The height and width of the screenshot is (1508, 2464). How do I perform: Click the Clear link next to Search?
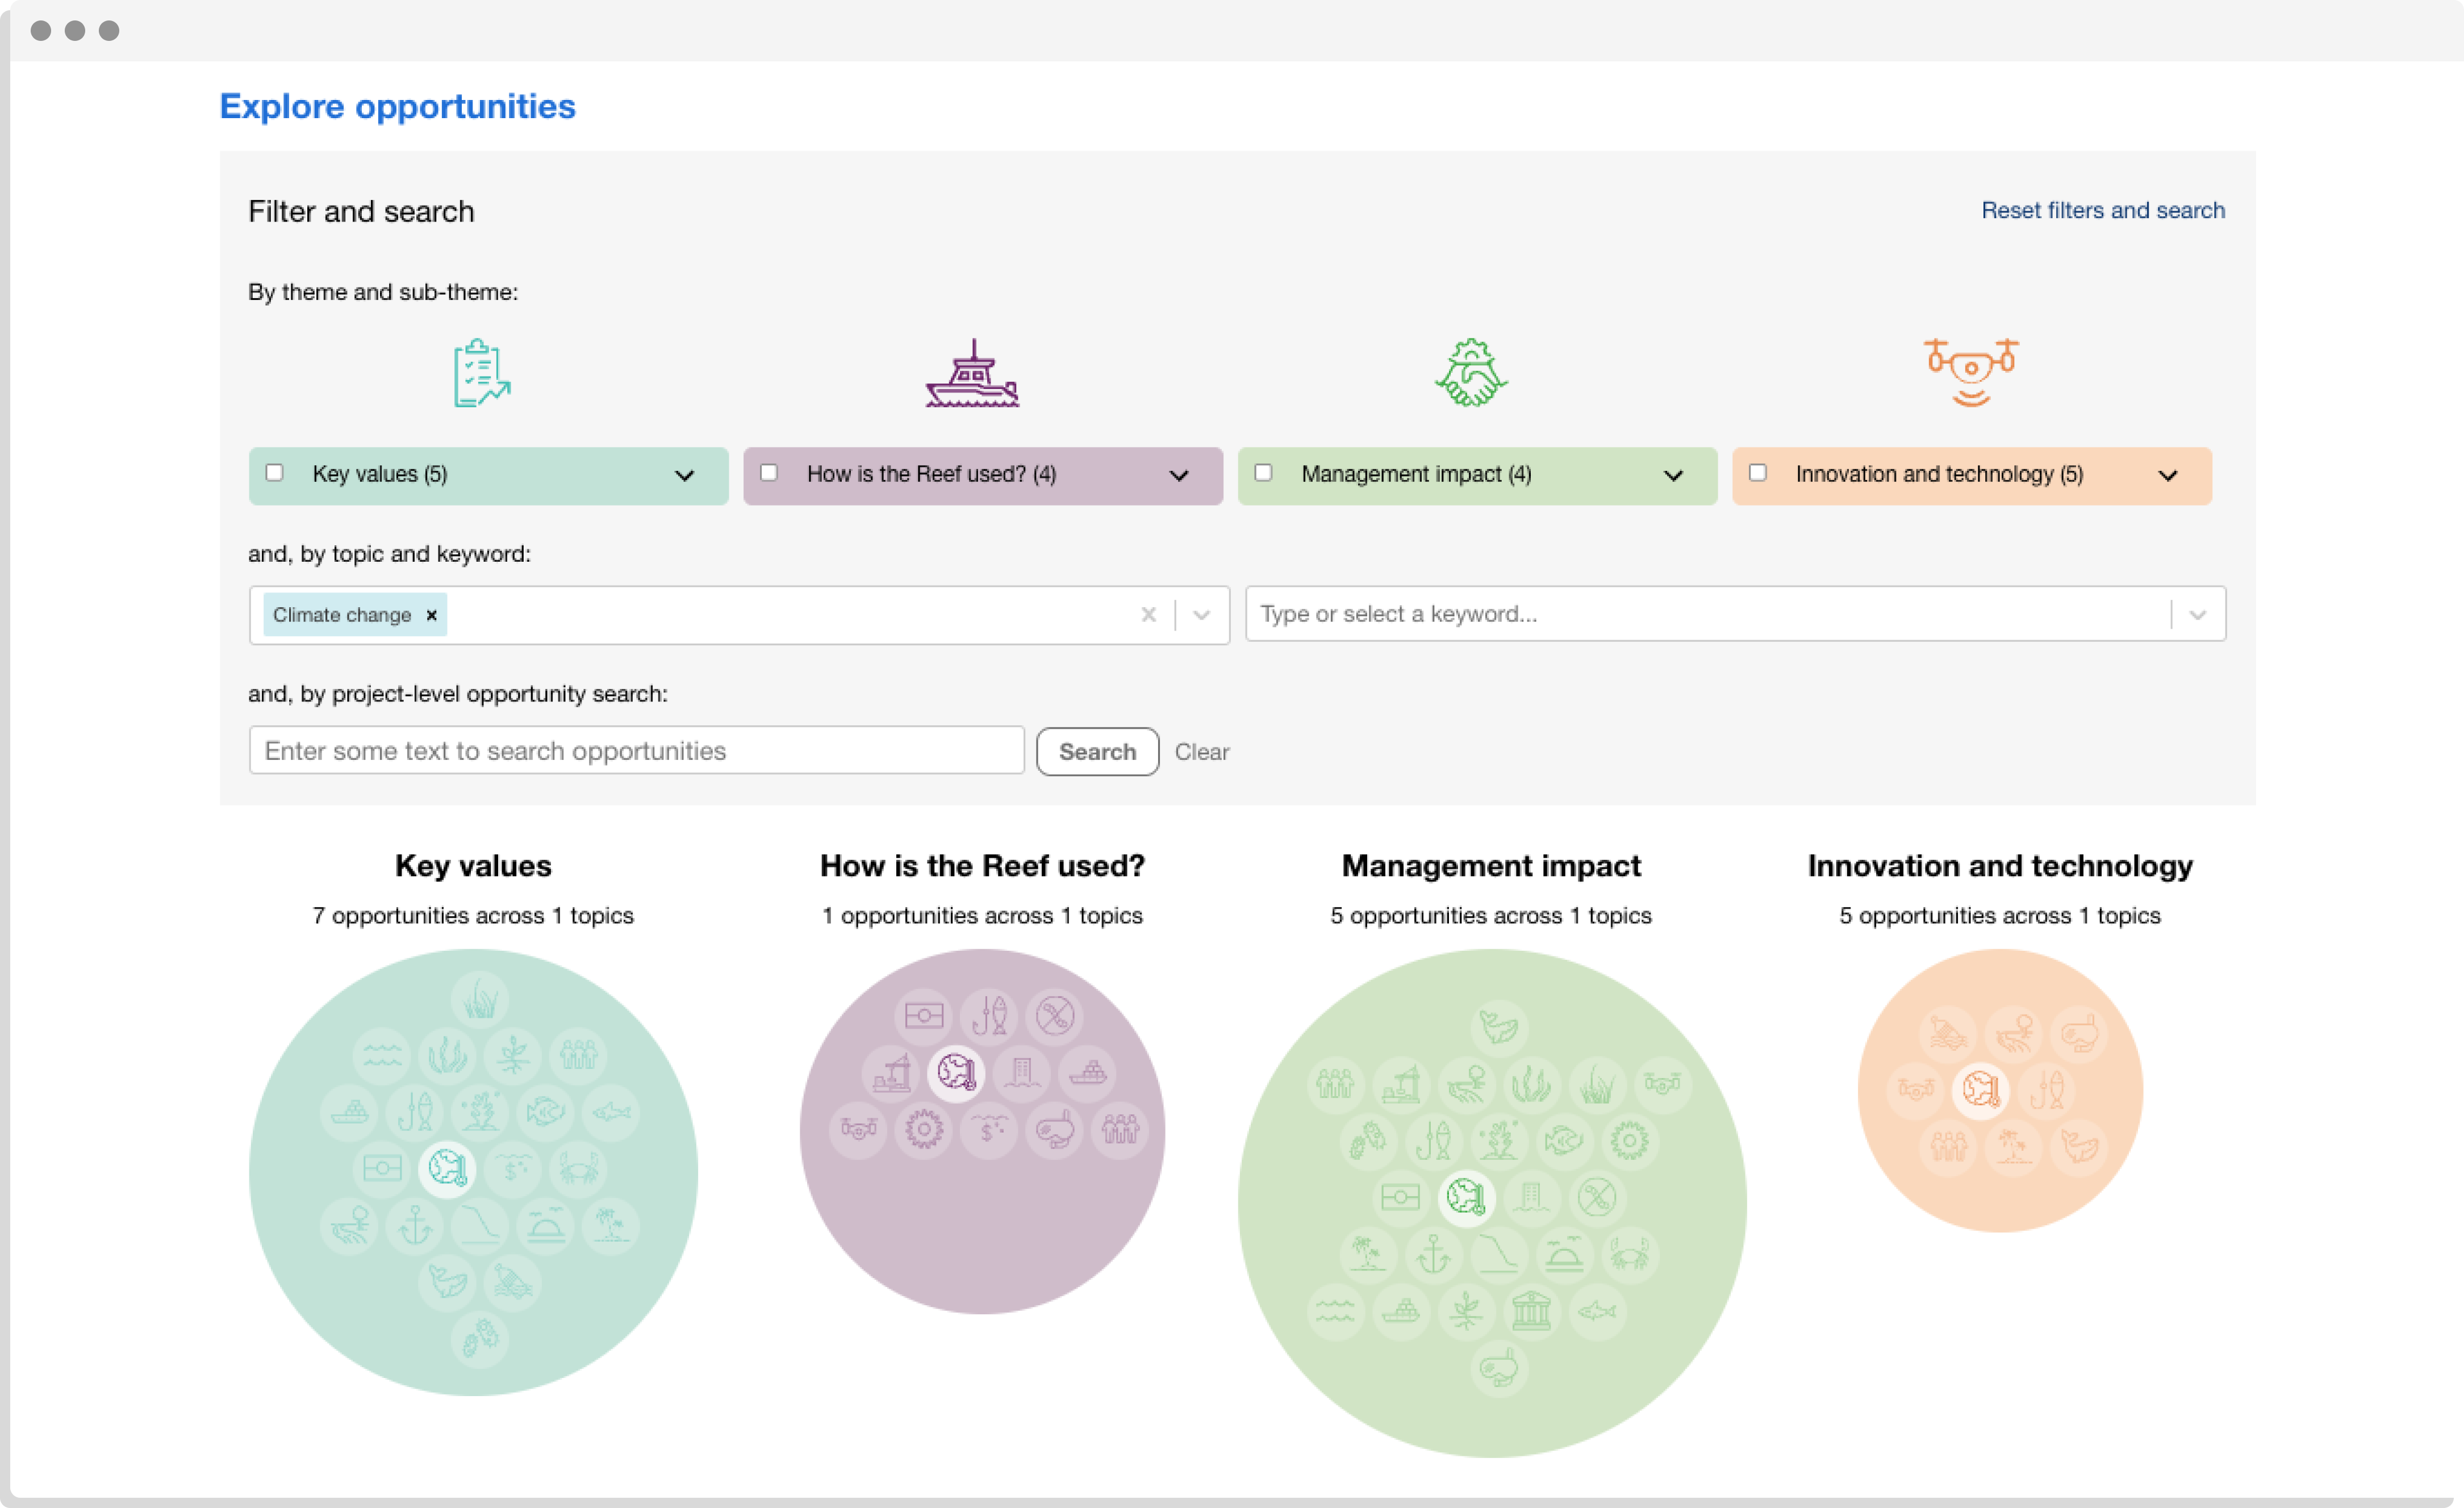click(x=1201, y=752)
